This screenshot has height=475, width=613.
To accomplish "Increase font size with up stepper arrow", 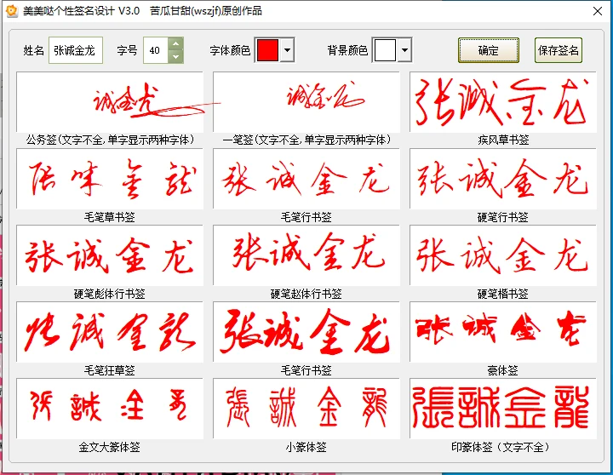I will [x=175, y=44].
